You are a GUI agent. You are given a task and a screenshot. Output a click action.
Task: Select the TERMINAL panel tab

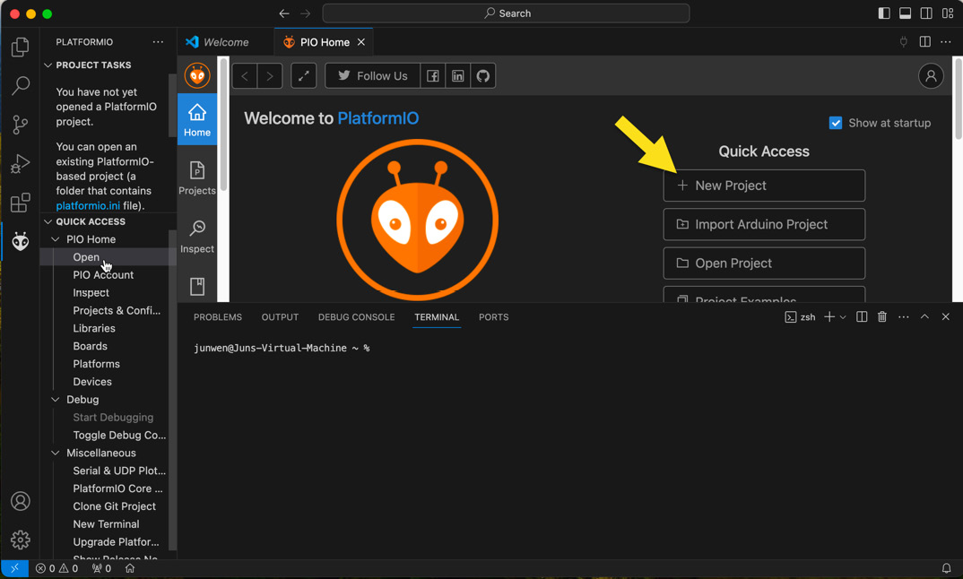pyautogui.click(x=437, y=316)
